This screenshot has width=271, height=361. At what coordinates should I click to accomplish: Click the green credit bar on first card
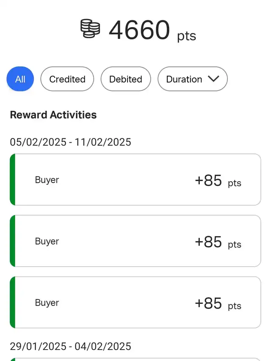click(12, 179)
